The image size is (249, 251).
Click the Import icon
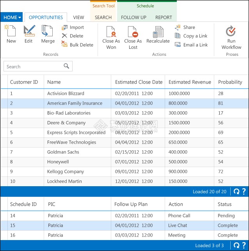[x=64, y=28]
